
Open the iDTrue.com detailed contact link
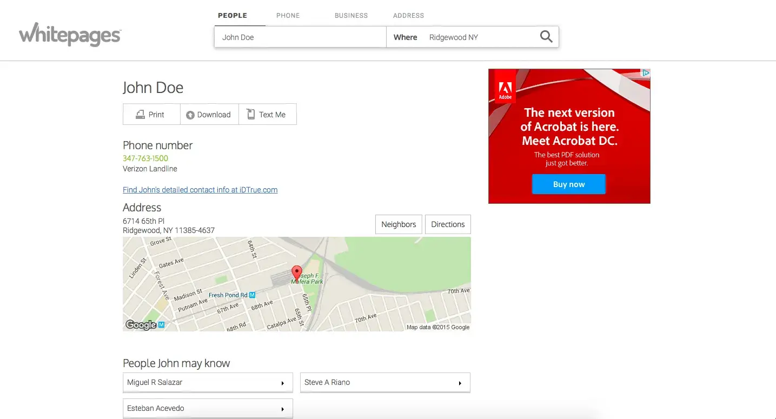(x=200, y=190)
